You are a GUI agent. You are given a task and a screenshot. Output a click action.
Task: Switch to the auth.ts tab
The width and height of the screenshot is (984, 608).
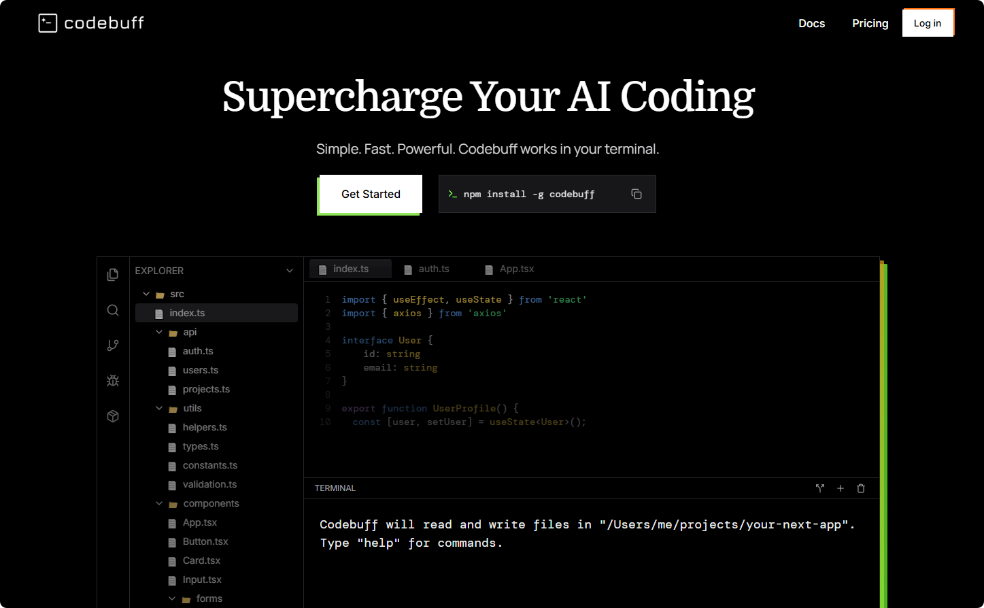coord(433,269)
